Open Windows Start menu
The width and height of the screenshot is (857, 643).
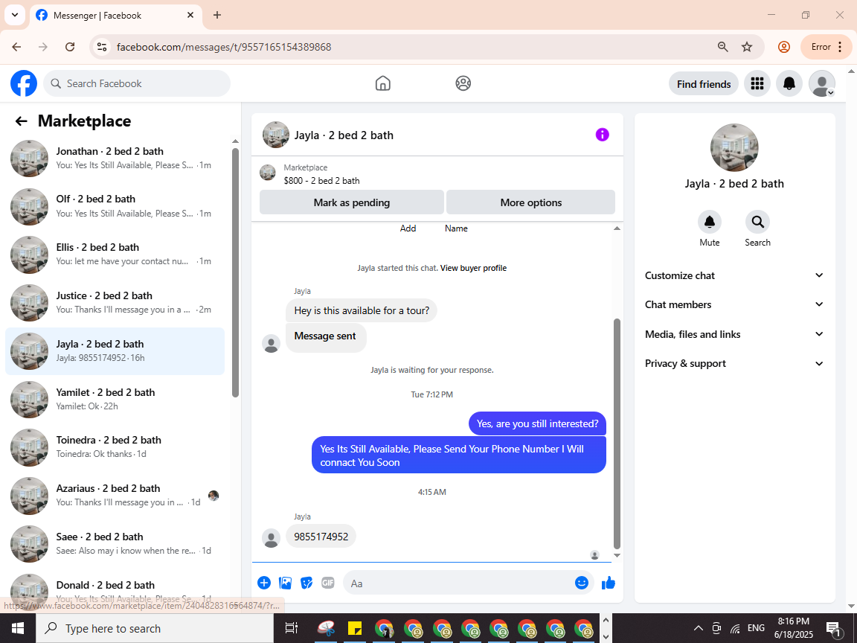point(18,628)
